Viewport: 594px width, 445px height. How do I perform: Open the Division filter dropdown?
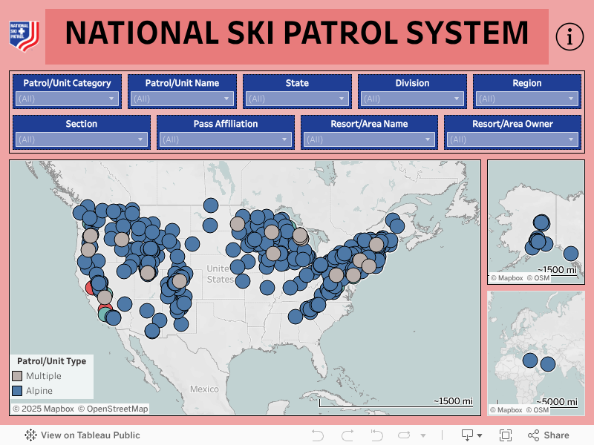point(412,98)
